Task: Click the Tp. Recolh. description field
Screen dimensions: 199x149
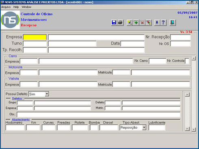Action: click(x=96, y=50)
